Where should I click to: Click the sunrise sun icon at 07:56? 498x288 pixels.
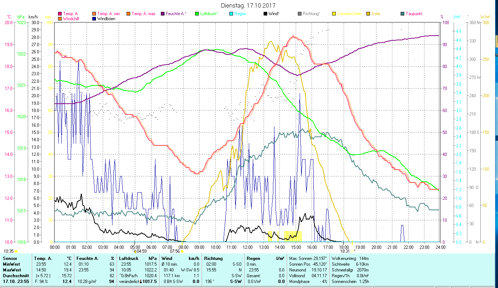tap(182, 251)
